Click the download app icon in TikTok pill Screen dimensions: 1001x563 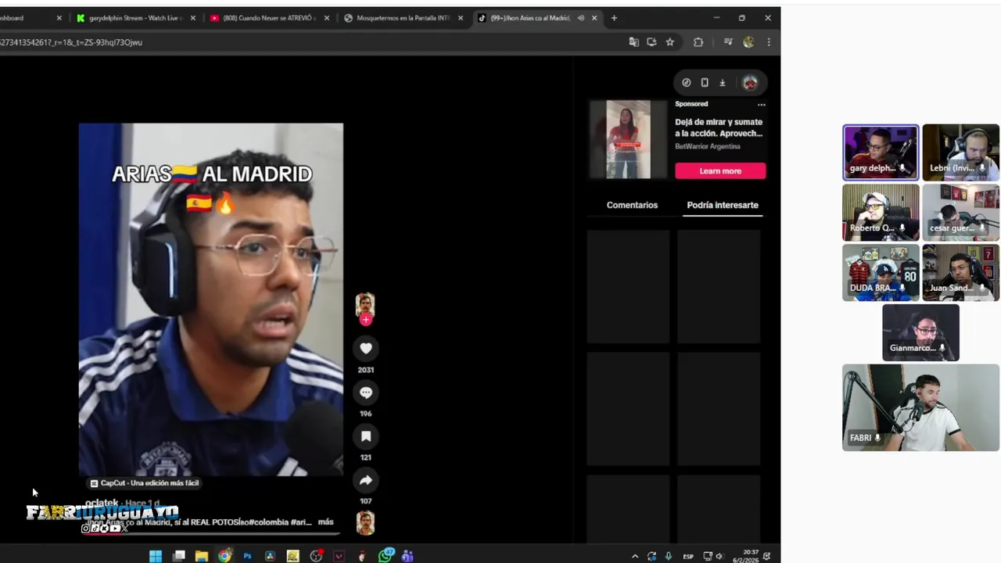pos(723,82)
